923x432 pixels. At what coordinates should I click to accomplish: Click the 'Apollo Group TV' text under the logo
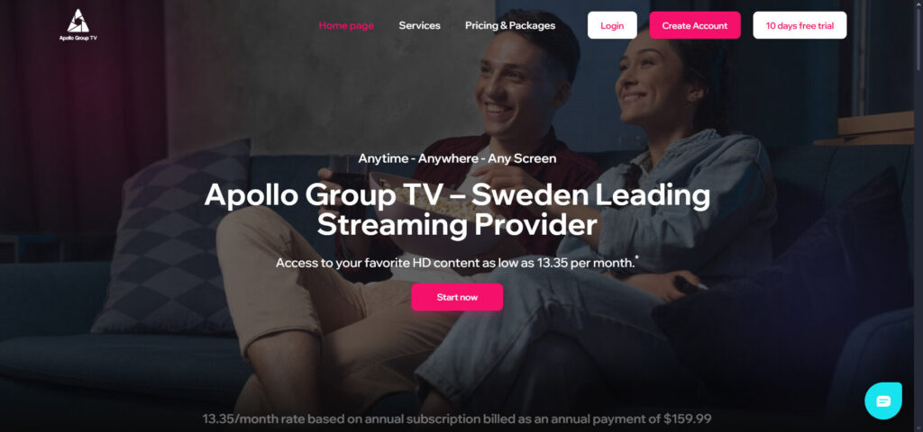tap(78, 38)
